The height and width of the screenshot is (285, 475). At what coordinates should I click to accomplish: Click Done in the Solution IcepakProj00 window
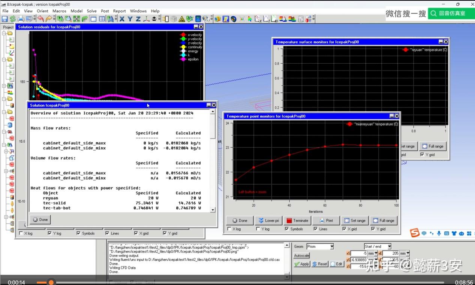coord(40,219)
